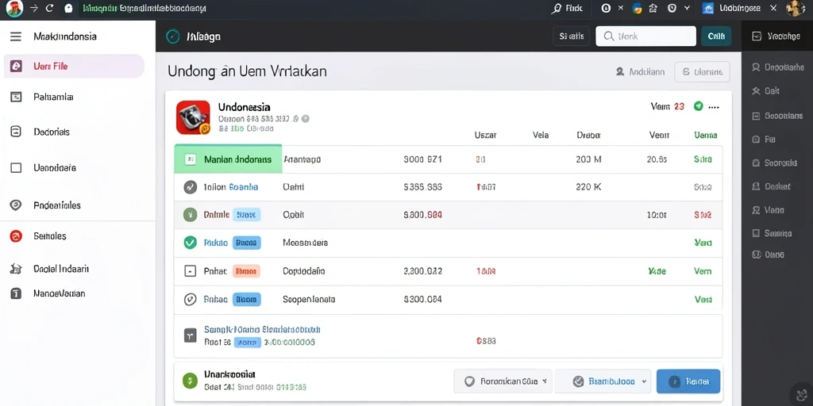This screenshot has width=813, height=406.
Task: Open the Undbingcae browser tab
Action: point(739,8)
